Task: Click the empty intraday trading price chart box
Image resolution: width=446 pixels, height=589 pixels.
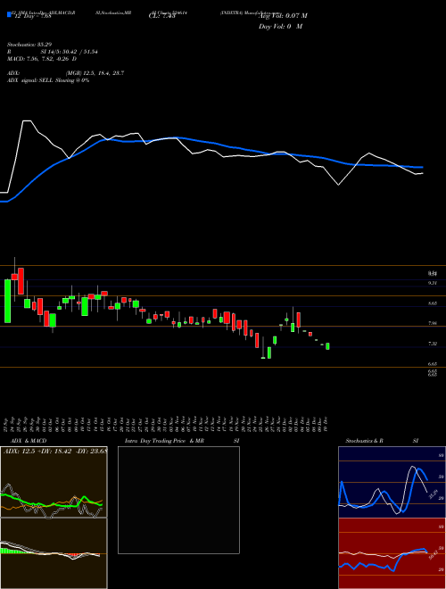Action: tap(178, 500)
